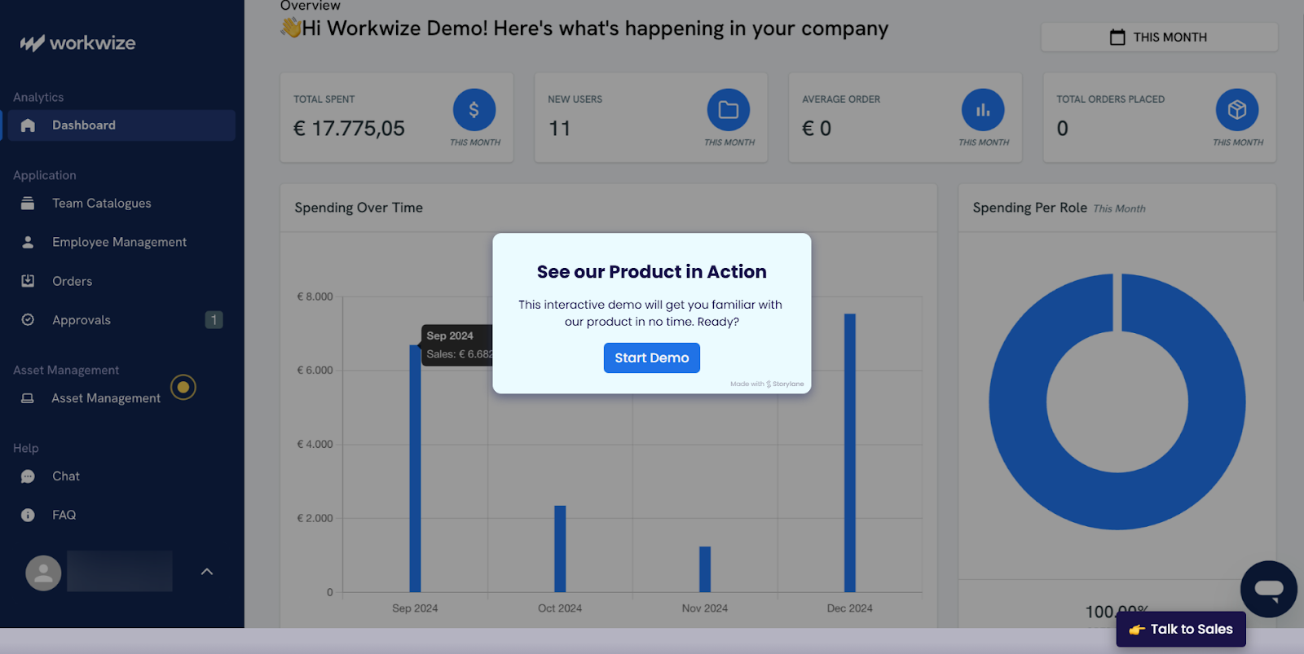Open Approvals with pending badge
The image size is (1304, 654).
pos(81,321)
